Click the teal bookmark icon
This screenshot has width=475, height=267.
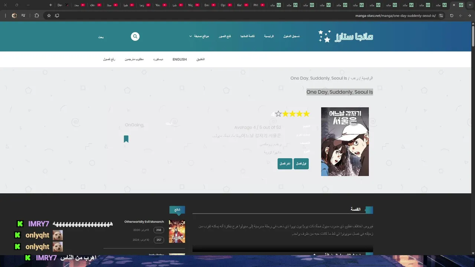[x=126, y=139]
